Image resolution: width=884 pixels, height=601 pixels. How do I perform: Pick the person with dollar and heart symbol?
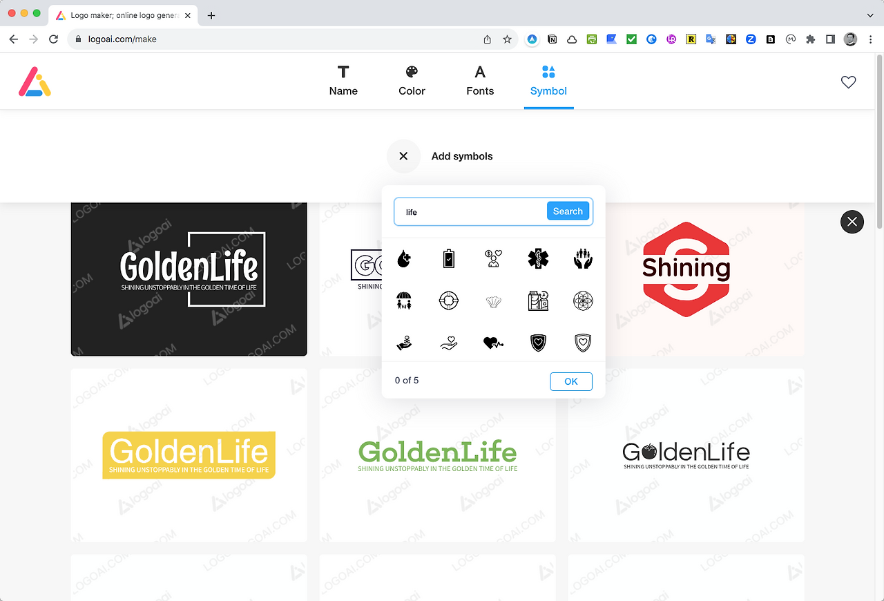pyautogui.click(x=494, y=259)
